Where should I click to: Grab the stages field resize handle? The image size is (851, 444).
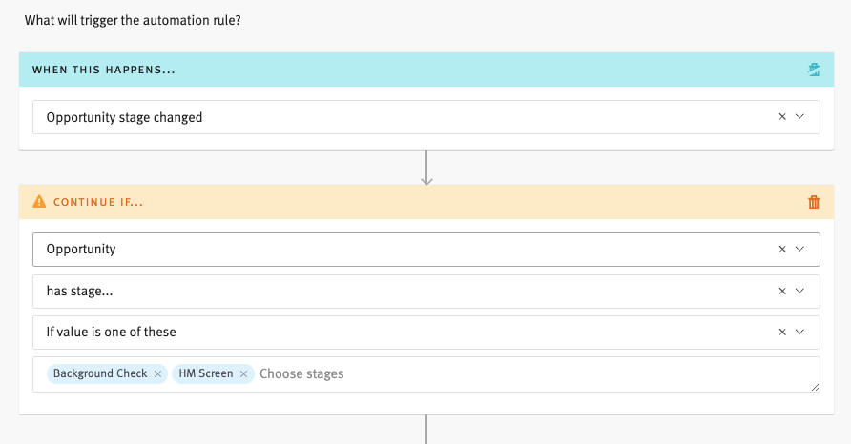(x=815, y=387)
